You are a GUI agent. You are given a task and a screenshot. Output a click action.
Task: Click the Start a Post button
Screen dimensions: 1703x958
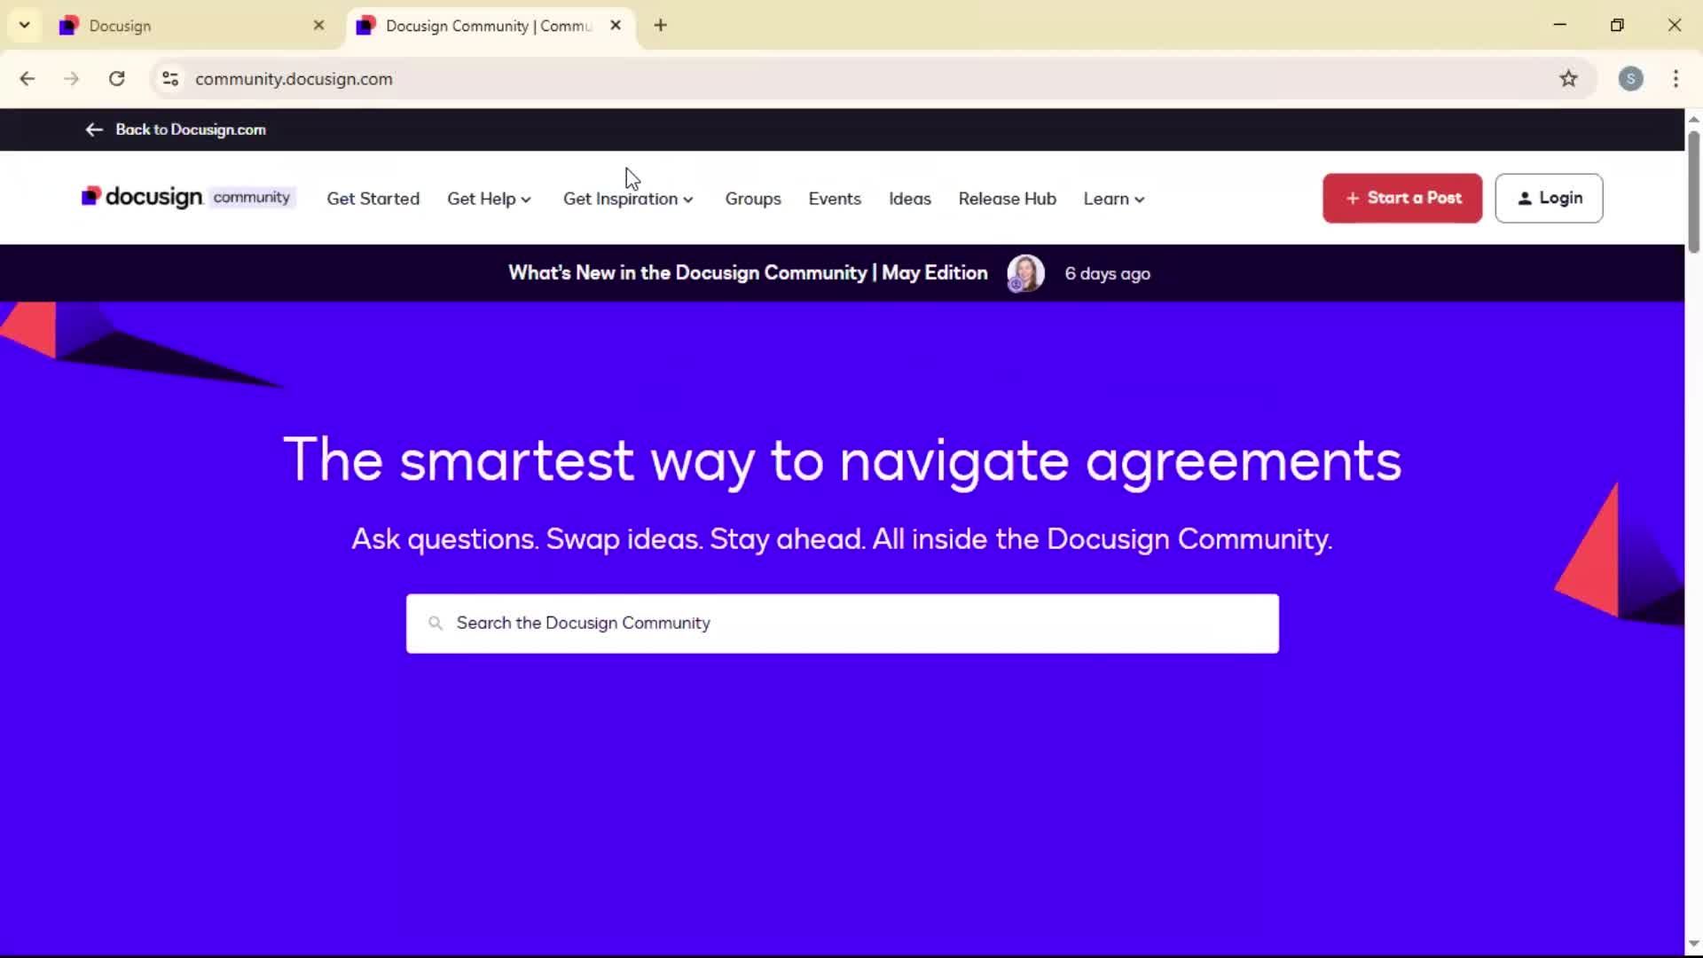tap(1402, 198)
